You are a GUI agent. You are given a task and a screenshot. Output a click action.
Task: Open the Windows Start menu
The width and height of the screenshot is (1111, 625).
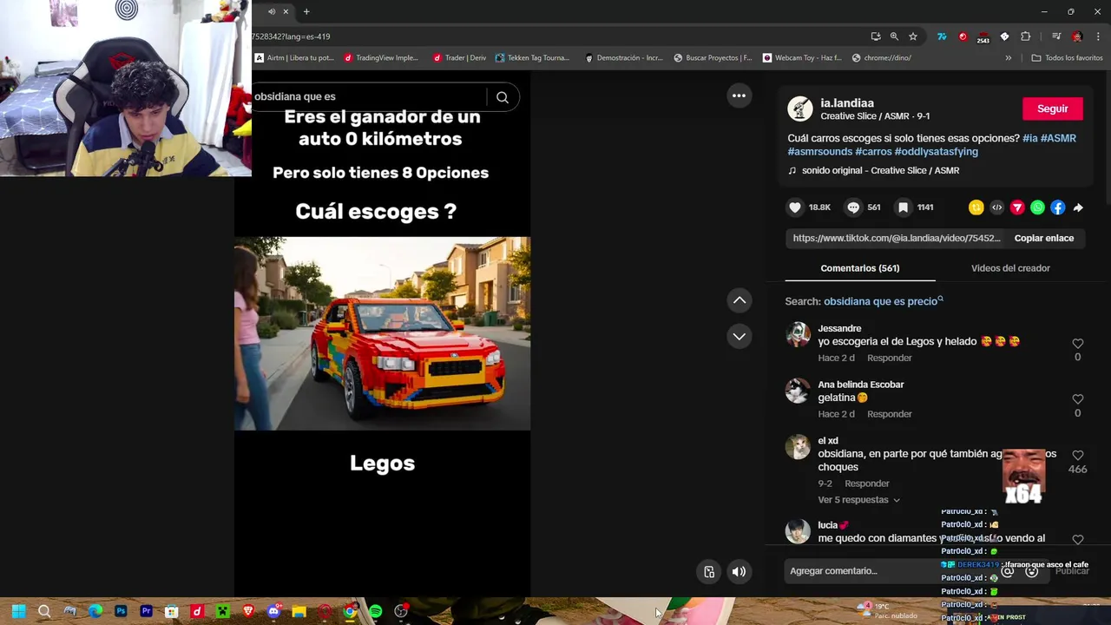coord(18,612)
